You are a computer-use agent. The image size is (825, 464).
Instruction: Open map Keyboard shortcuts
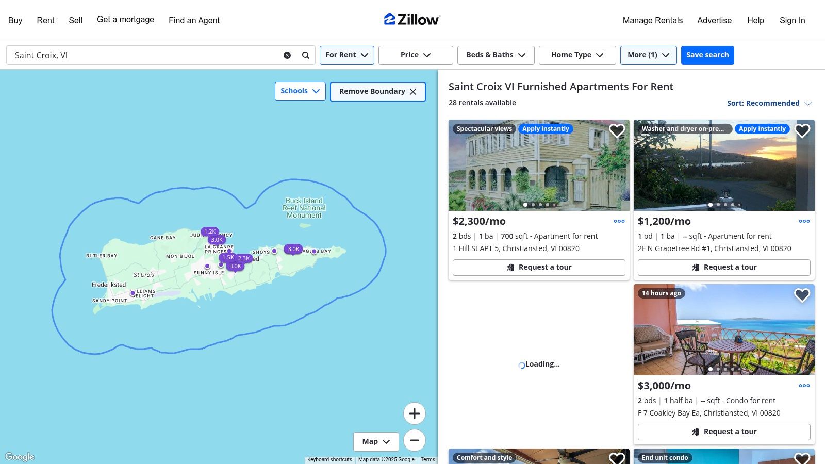(329, 459)
